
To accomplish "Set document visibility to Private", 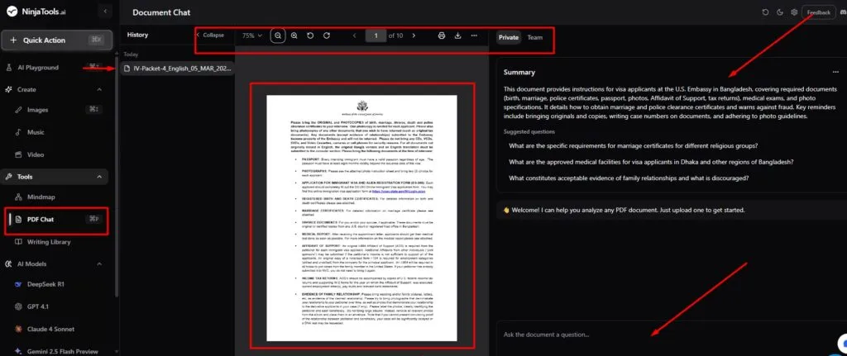I will tap(508, 37).
